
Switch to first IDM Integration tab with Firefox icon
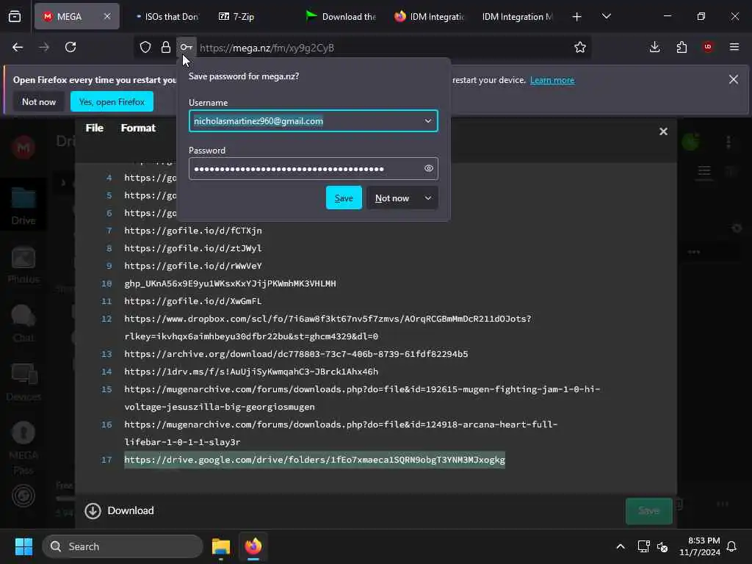point(429,17)
